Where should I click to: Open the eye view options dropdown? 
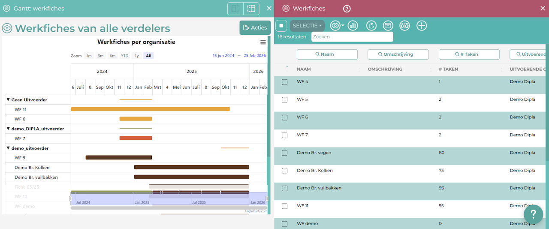337,26
